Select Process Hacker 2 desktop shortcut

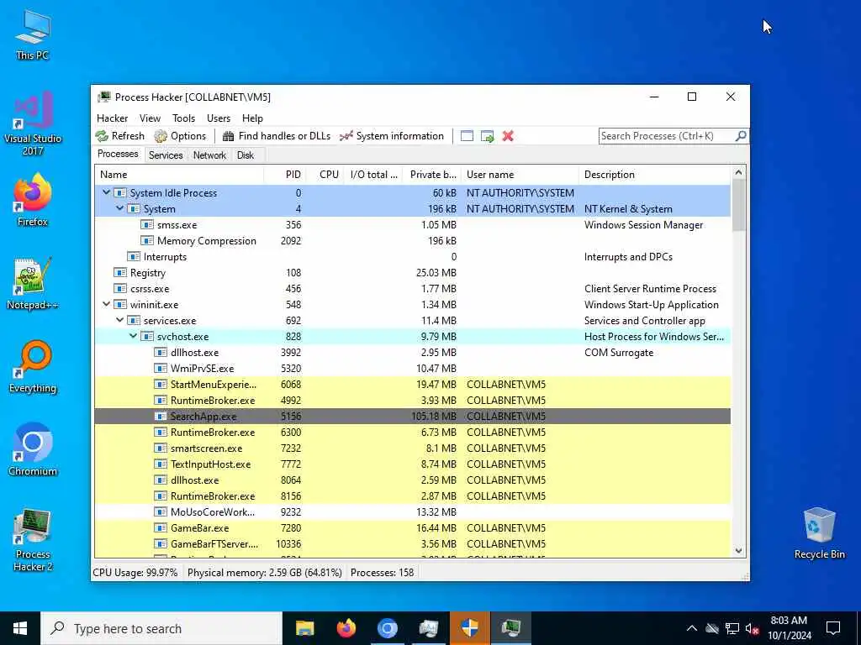click(33, 540)
